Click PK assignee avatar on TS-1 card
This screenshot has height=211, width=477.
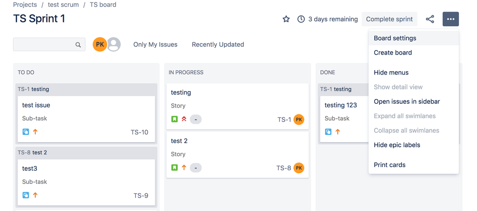click(299, 119)
